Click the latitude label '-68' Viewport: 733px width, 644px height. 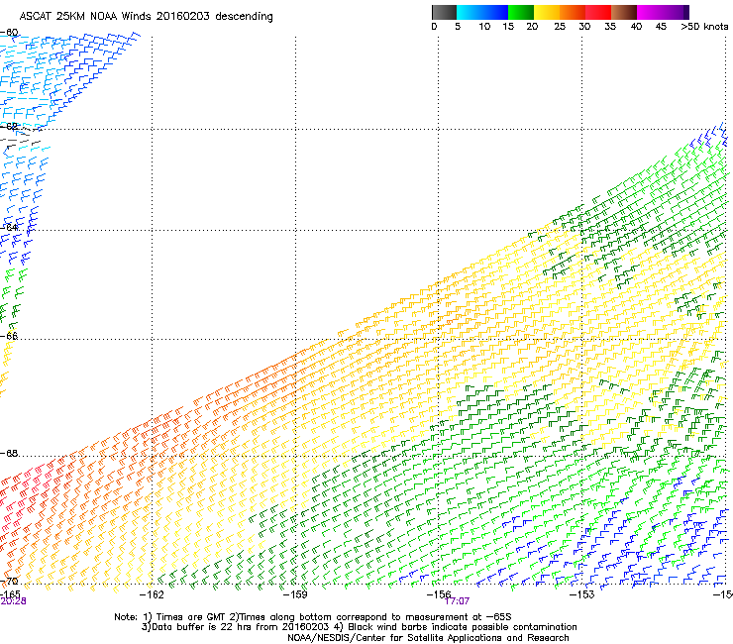pyautogui.click(x=9, y=454)
